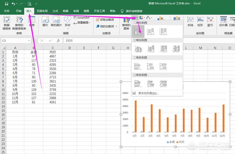
Task: Choose 2-D 100% stacked bar chart
Action: pyautogui.click(x=163, y=66)
